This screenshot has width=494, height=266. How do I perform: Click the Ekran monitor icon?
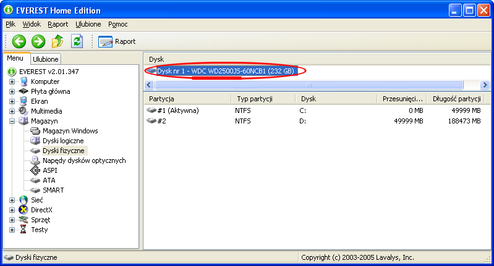coord(23,101)
